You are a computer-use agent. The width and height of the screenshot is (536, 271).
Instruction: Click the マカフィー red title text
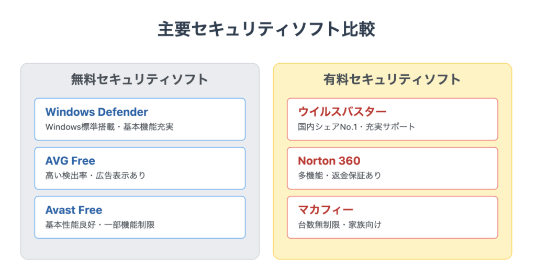point(326,209)
